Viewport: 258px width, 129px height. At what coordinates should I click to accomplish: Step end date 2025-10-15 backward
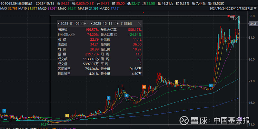[x=92, y=24]
